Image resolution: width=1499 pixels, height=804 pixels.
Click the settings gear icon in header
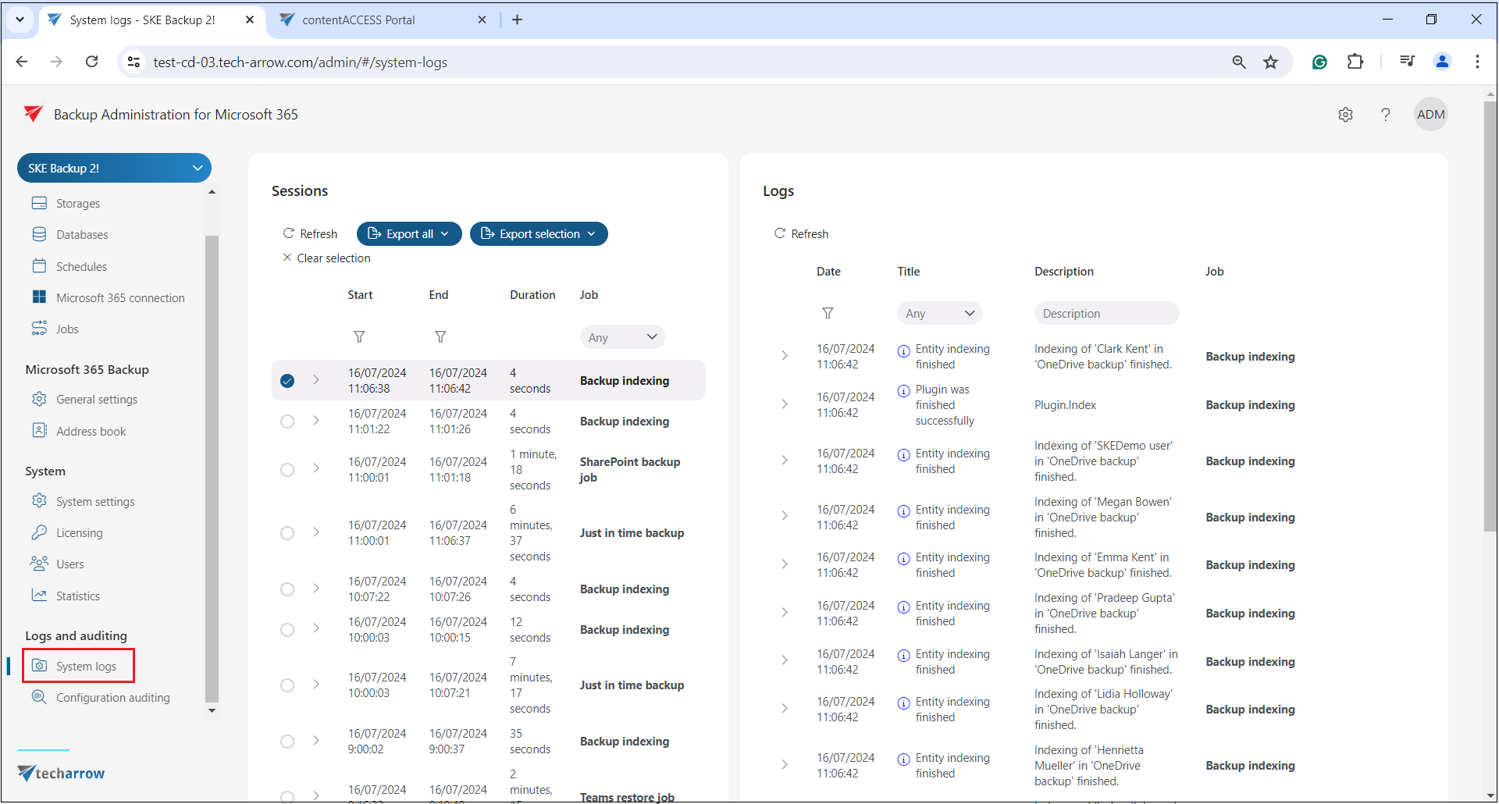pyautogui.click(x=1345, y=115)
